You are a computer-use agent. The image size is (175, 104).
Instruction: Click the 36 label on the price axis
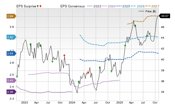click(x=163, y=81)
